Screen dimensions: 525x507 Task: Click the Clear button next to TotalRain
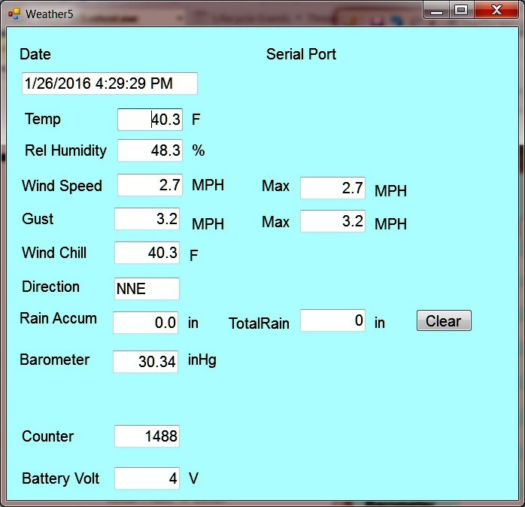coord(444,320)
